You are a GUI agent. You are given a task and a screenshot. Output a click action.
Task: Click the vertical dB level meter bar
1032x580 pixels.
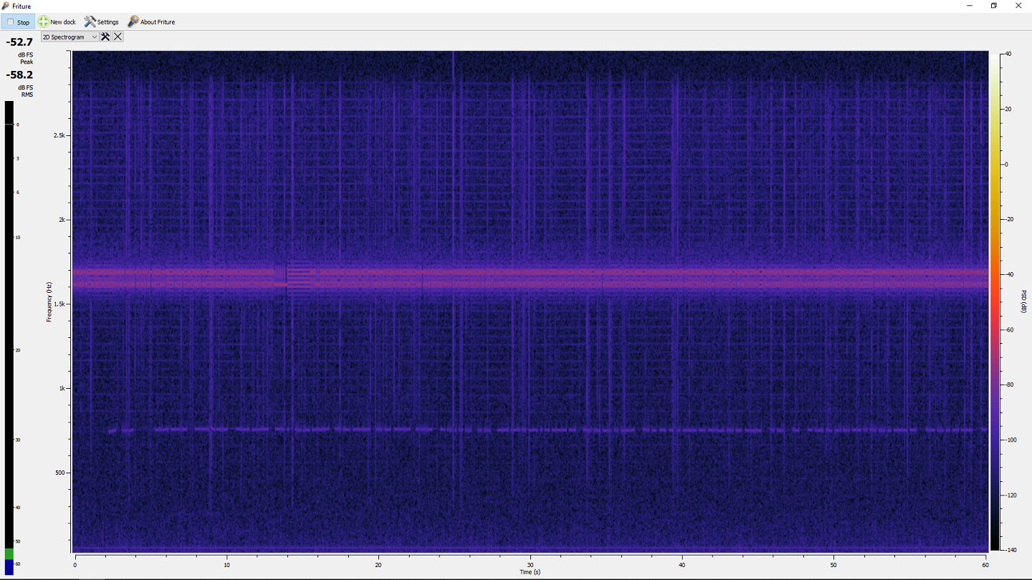(x=9, y=322)
